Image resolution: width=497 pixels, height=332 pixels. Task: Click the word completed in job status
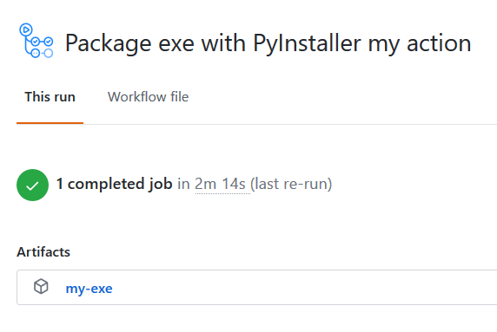coord(105,184)
